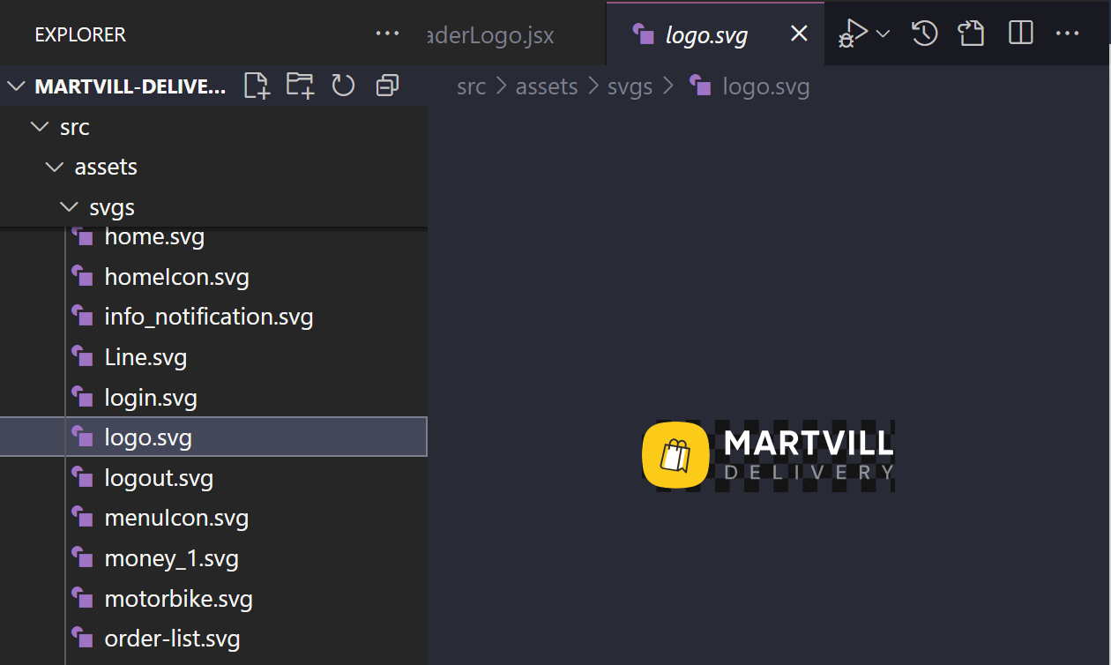Click the open changes file icon
Image resolution: width=1111 pixels, height=665 pixels.
pos(971,34)
